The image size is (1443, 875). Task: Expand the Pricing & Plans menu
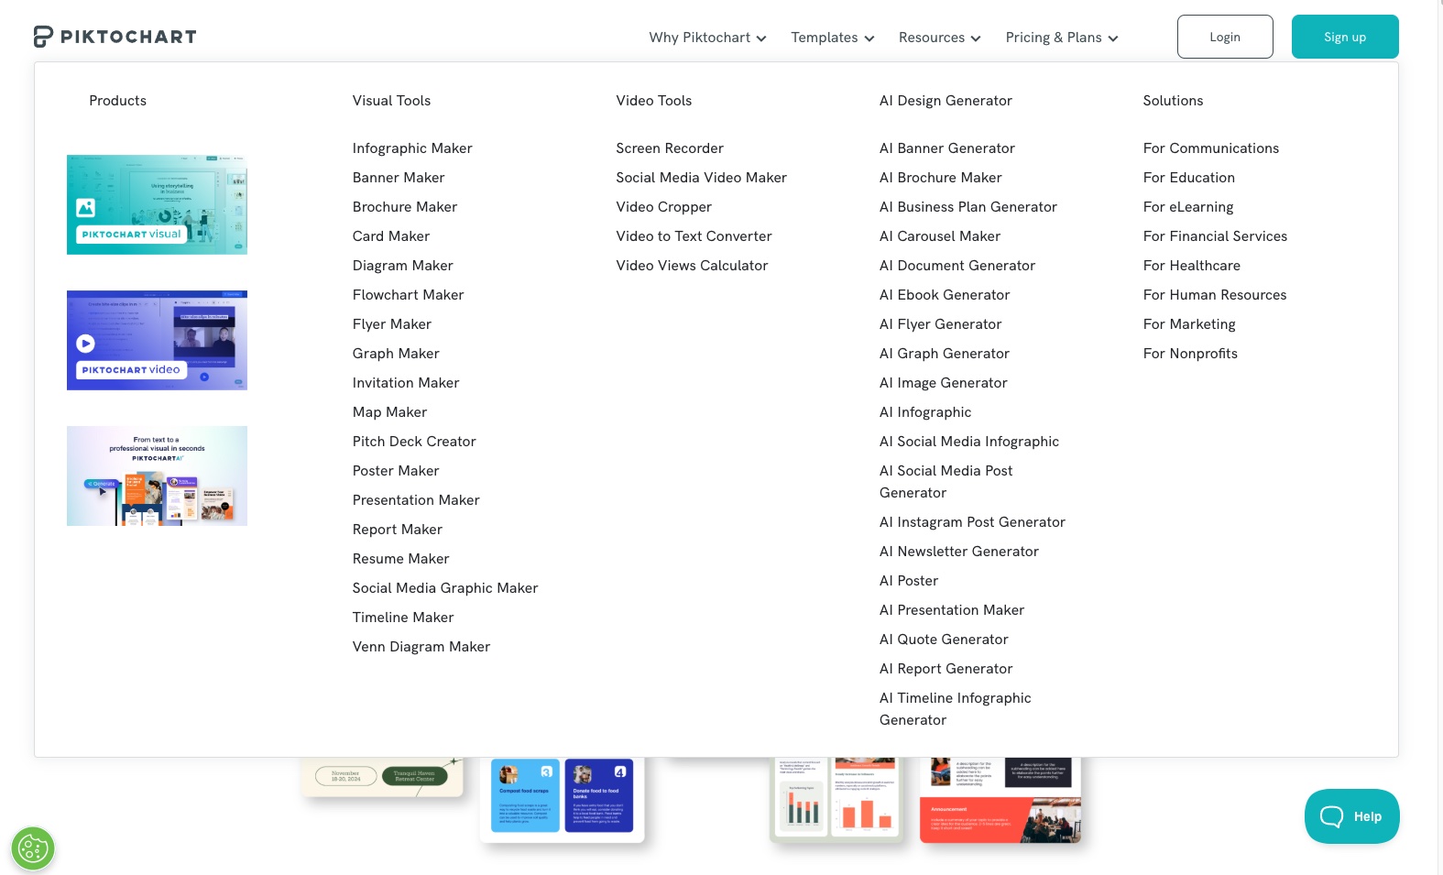click(x=1062, y=38)
